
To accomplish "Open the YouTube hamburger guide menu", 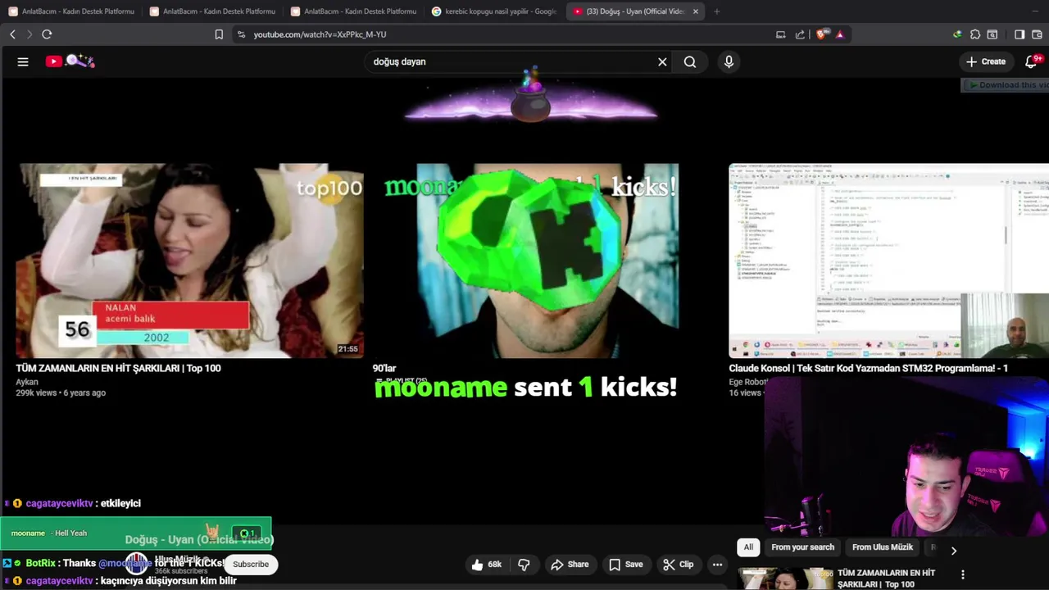I will click(23, 61).
